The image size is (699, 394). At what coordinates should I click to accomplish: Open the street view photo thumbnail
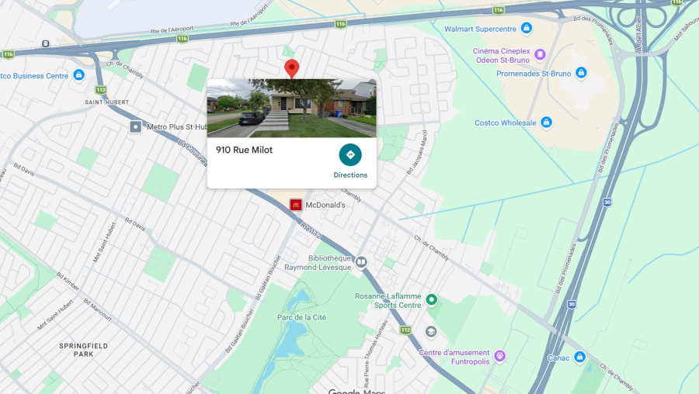(291, 108)
